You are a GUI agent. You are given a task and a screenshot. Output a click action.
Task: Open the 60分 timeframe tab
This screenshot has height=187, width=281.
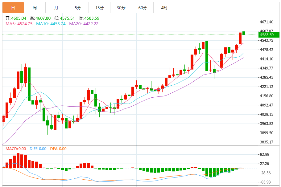pyautogui.click(x=143, y=8)
